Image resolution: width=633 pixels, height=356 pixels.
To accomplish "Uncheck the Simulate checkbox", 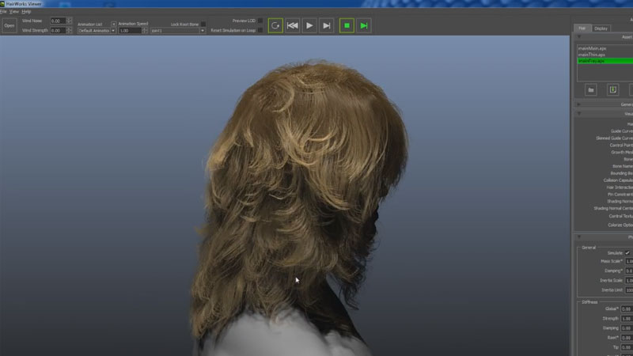I will [x=627, y=252].
